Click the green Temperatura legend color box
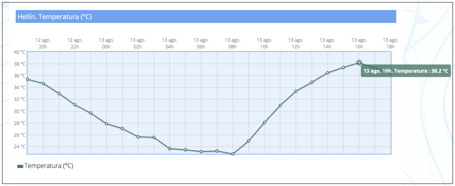Viewport: 455px width, 186px height. click(x=20, y=166)
